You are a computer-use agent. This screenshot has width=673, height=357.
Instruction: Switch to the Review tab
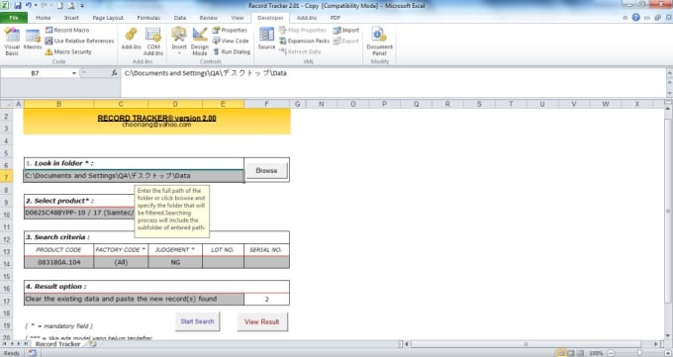(x=208, y=18)
